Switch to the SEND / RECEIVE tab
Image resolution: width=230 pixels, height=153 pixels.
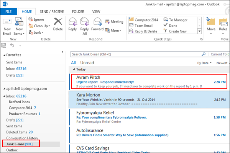[52, 11]
